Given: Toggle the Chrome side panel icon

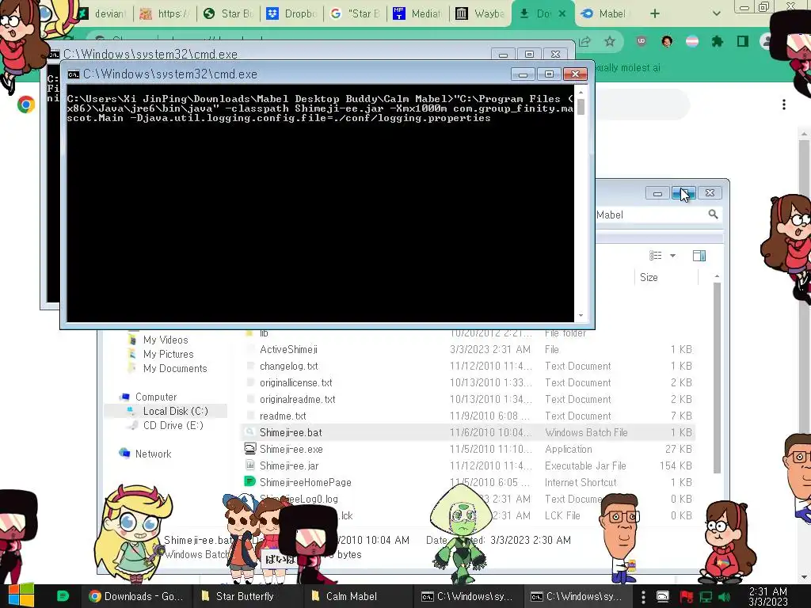Looking at the screenshot, I should [x=743, y=41].
